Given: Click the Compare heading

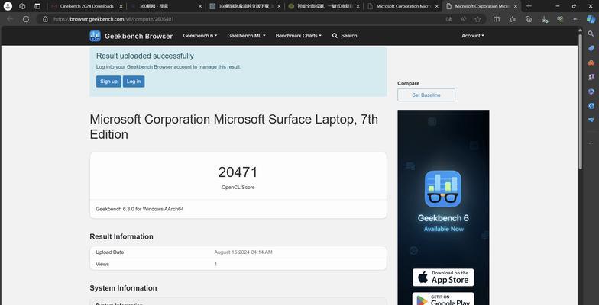Looking at the screenshot, I should [408, 83].
